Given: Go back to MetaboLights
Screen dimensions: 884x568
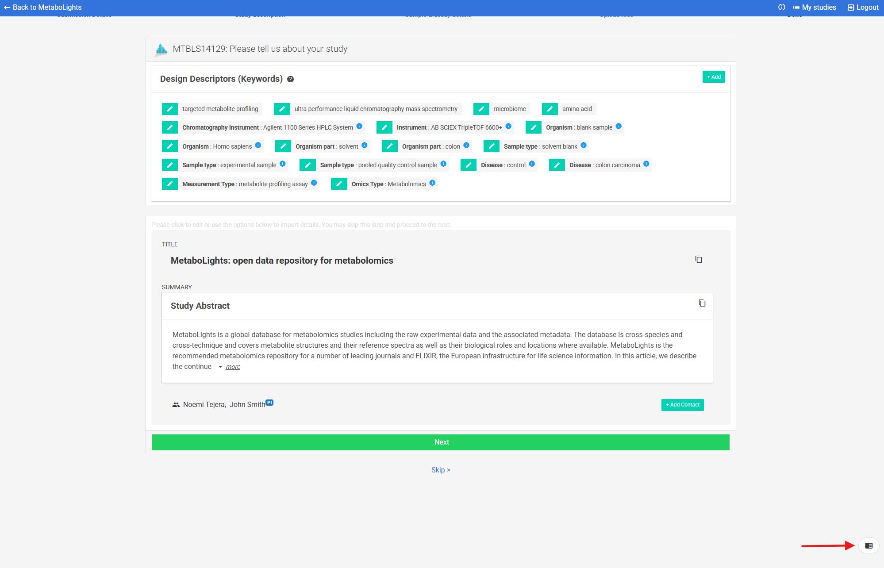Looking at the screenshot, I should coord(43,7).
